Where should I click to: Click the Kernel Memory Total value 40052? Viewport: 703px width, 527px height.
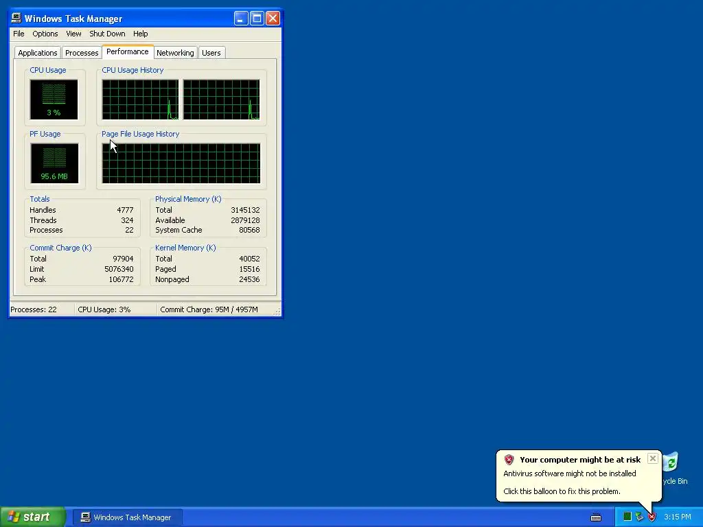click(249, 259)
